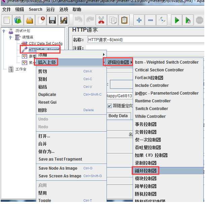Click the Open file folder icon
The width and height of the screenshot is (207, 204).
coord(30,20)
